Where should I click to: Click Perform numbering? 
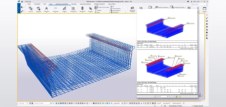pos(162,7)
